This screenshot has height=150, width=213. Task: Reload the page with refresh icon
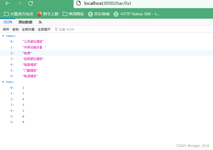point(31,3)
